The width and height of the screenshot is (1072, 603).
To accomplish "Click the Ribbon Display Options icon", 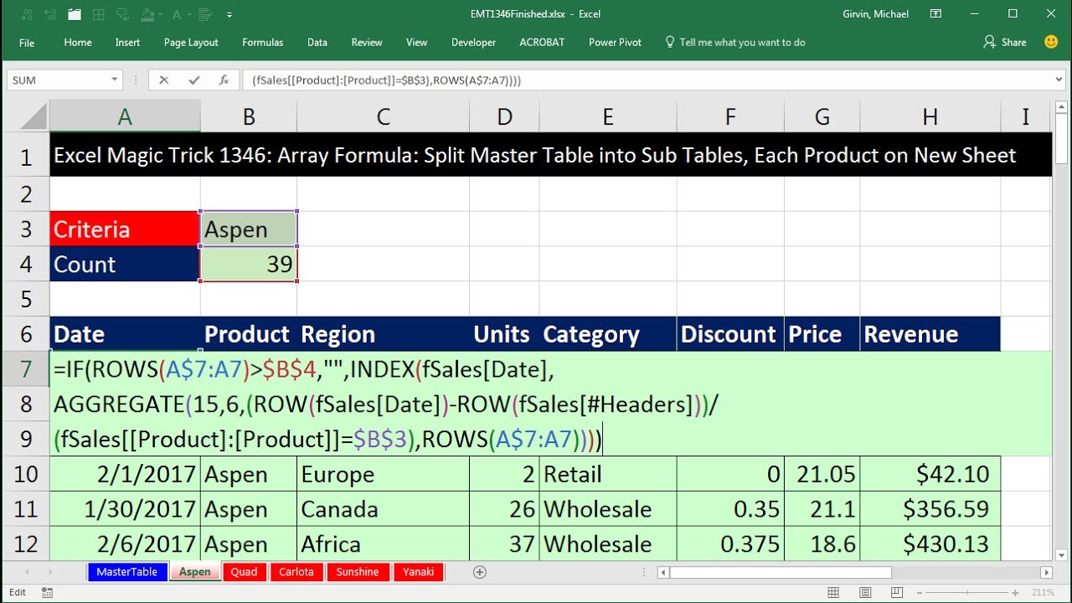I will click(936, 13).
